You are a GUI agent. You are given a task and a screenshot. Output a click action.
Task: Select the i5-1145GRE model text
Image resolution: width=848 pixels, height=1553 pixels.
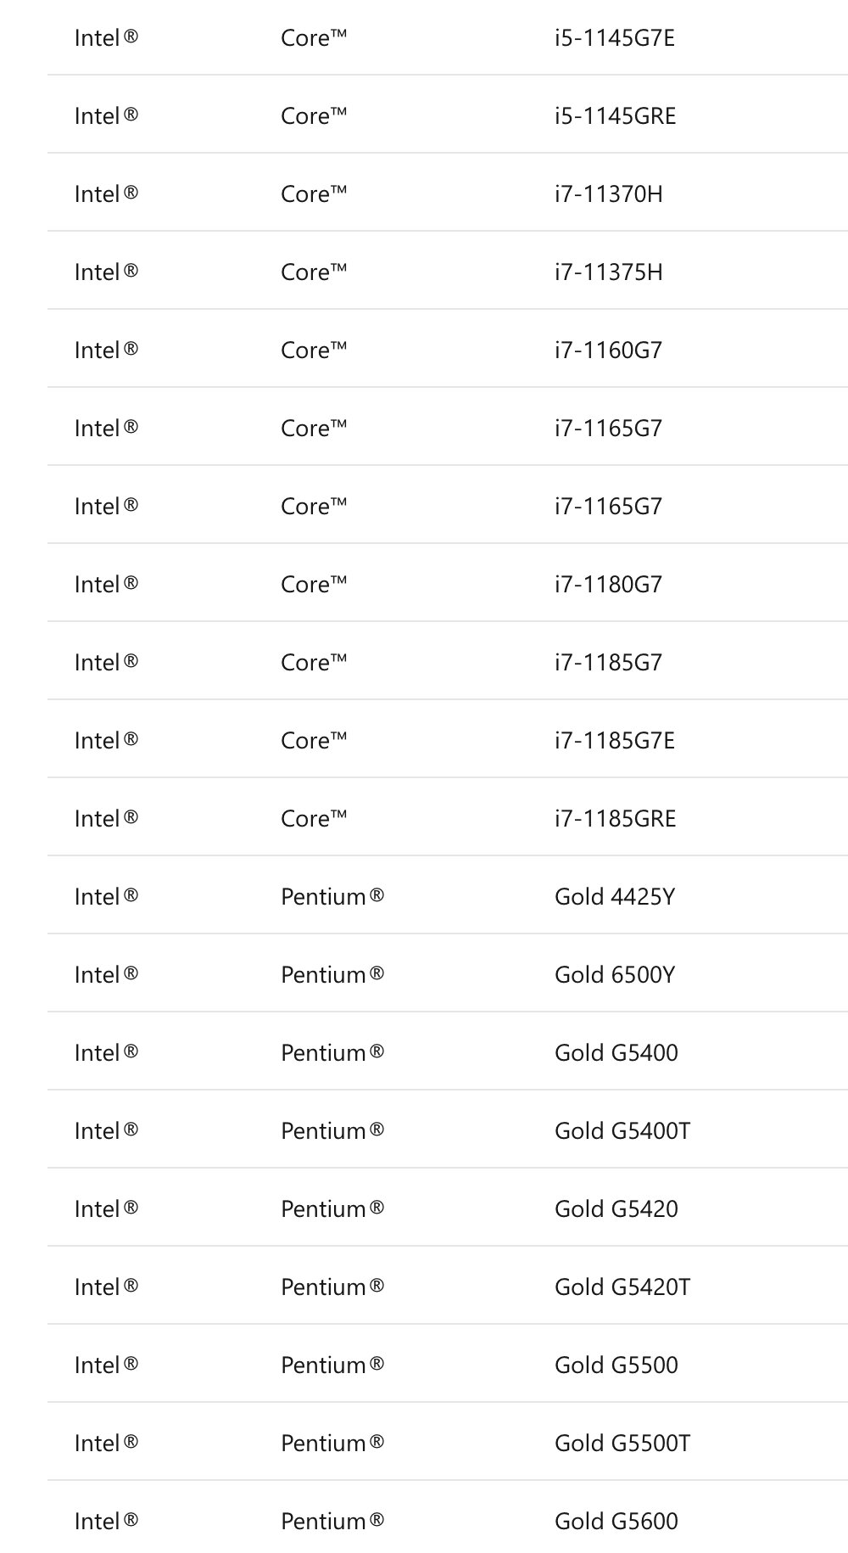point(616,116)
